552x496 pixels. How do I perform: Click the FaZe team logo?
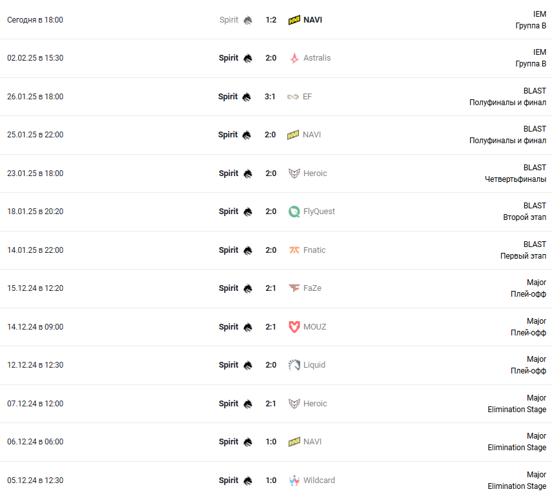(x=294, y=288)
